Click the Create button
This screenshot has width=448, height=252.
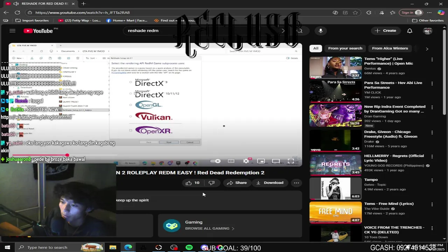coord(385,31)
